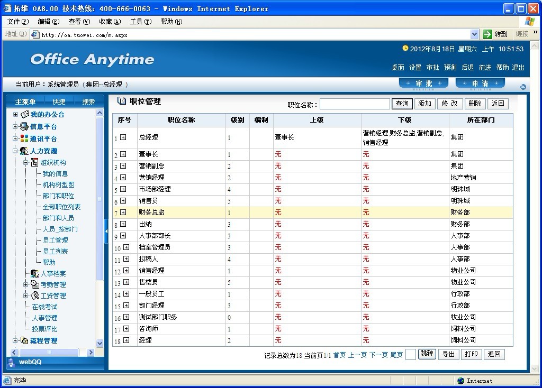
Task: Click the 下一页 pagination link
Action: coord(378,355)
